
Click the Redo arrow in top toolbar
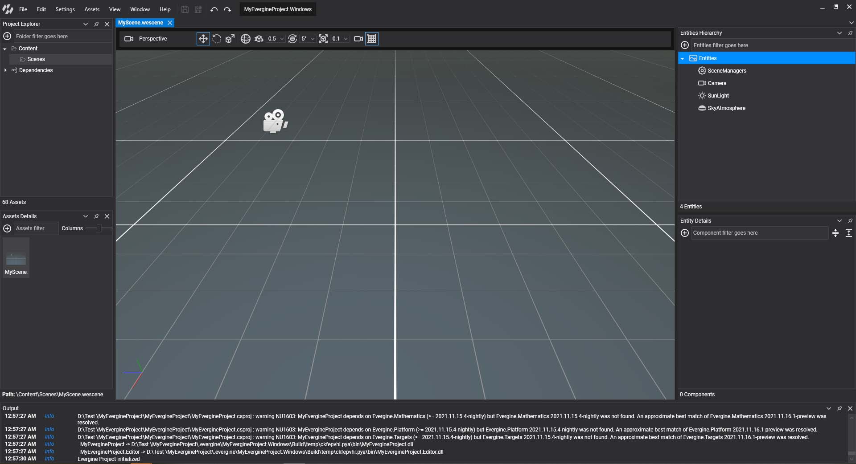[227, 9]
